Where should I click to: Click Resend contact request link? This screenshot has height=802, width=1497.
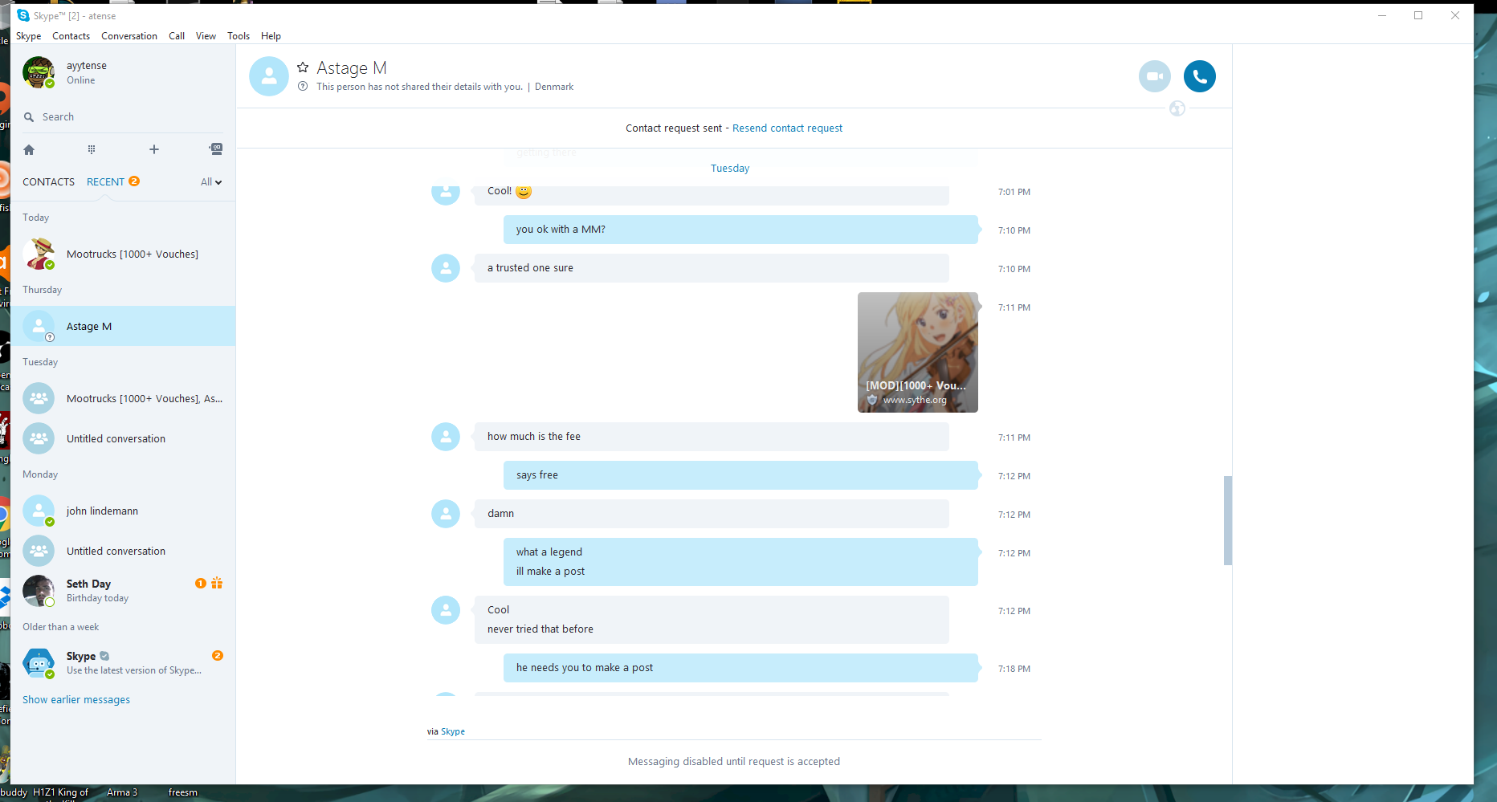787,128
